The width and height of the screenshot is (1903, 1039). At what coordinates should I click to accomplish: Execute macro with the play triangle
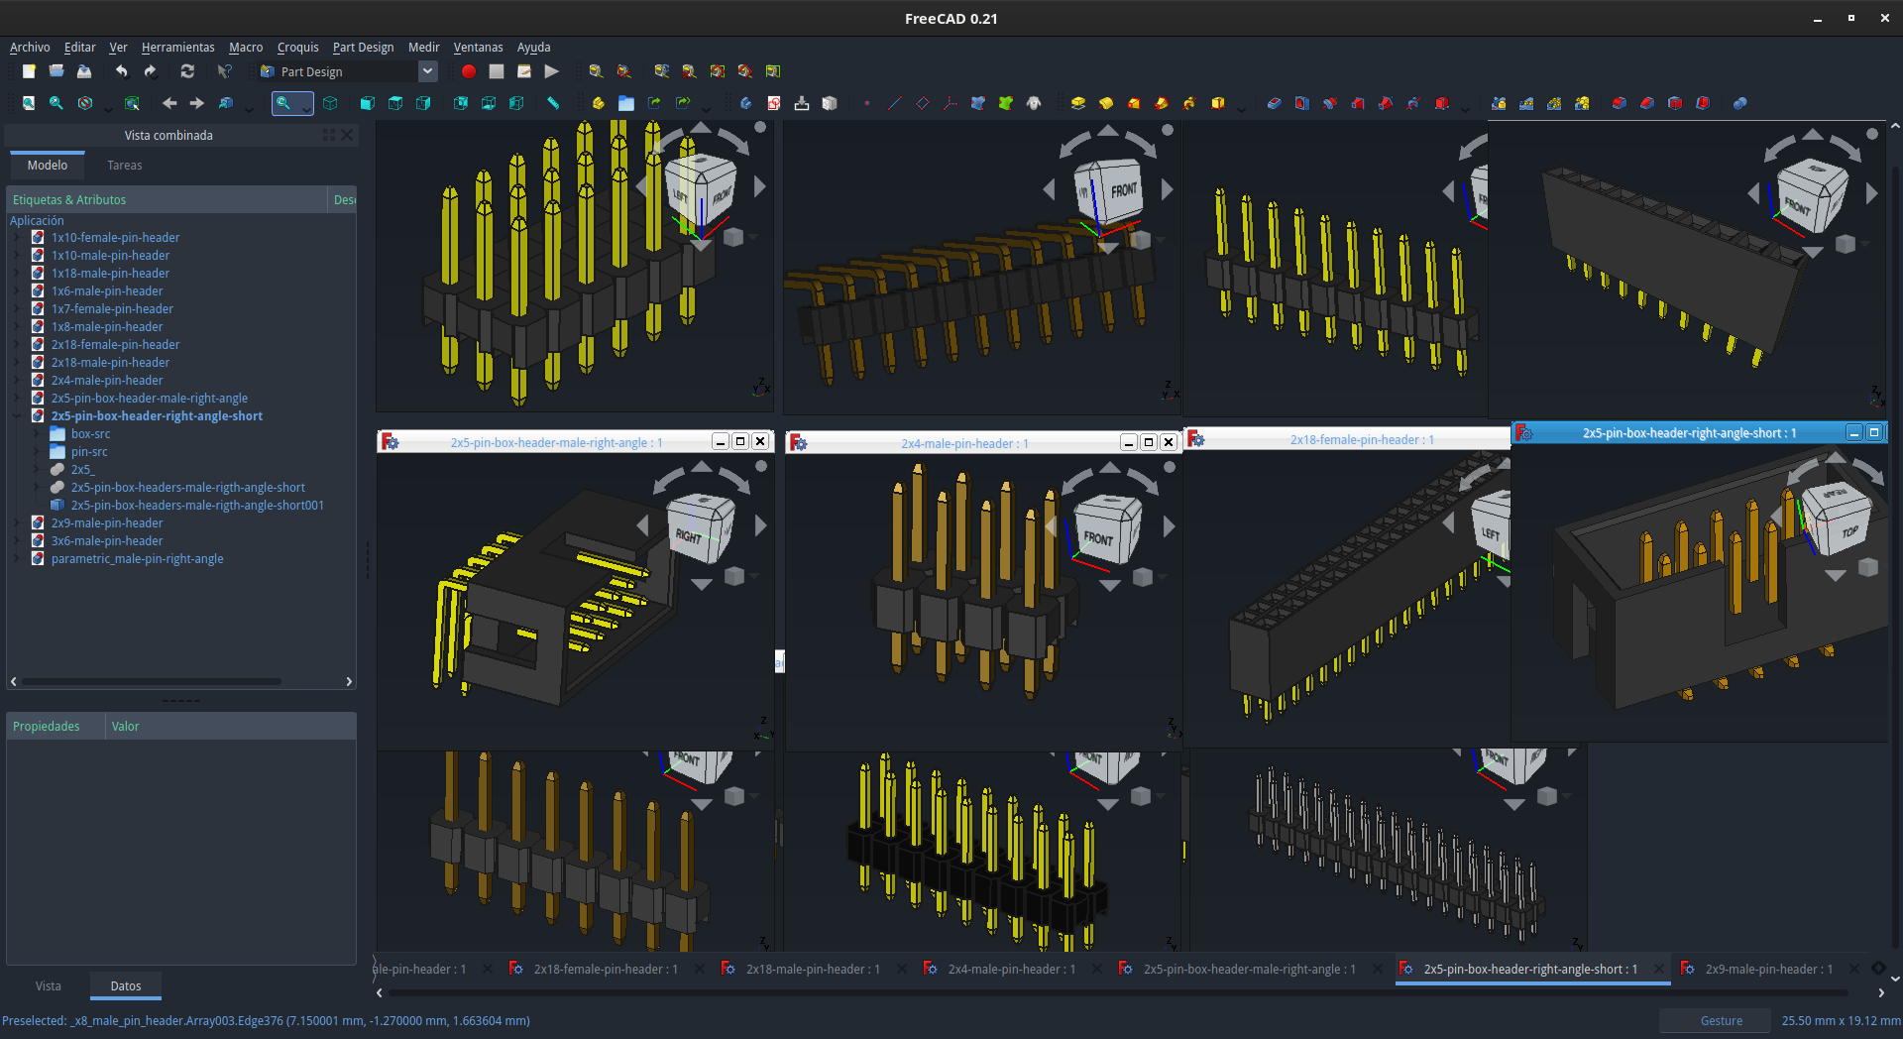pos(552,71)
